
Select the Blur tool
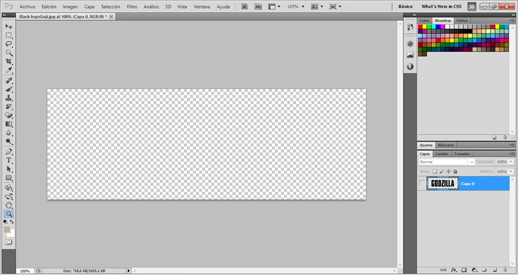9,133
